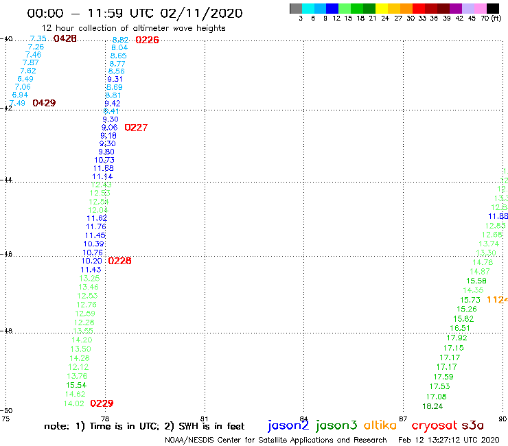This screenshot has height=446, width=508.
Task: Click the NOAA/NESDIS Center credit line
Action: (x=276, y=440)
